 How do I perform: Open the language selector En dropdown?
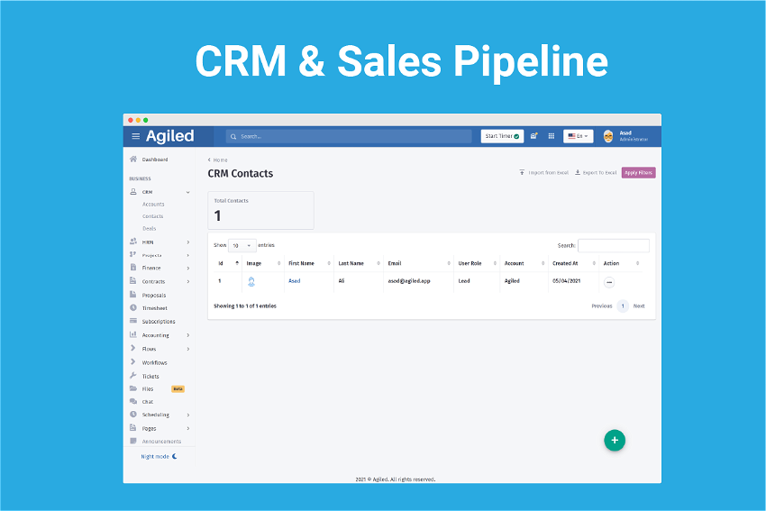pos(578,136)
